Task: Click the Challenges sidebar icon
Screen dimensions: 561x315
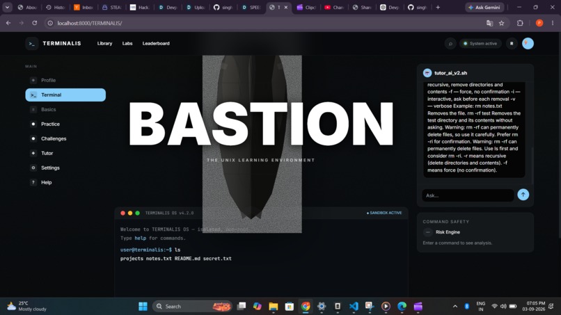Action: [33, 139]
